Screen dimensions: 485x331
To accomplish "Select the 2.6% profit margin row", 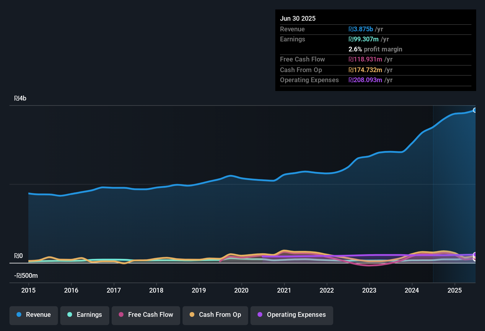I will 375,49.
